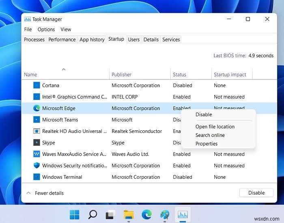Open the File menu
This screenshot has width=284, height=223.
click(28, 29)
